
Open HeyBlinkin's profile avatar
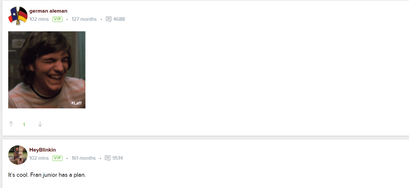[18, 155]
